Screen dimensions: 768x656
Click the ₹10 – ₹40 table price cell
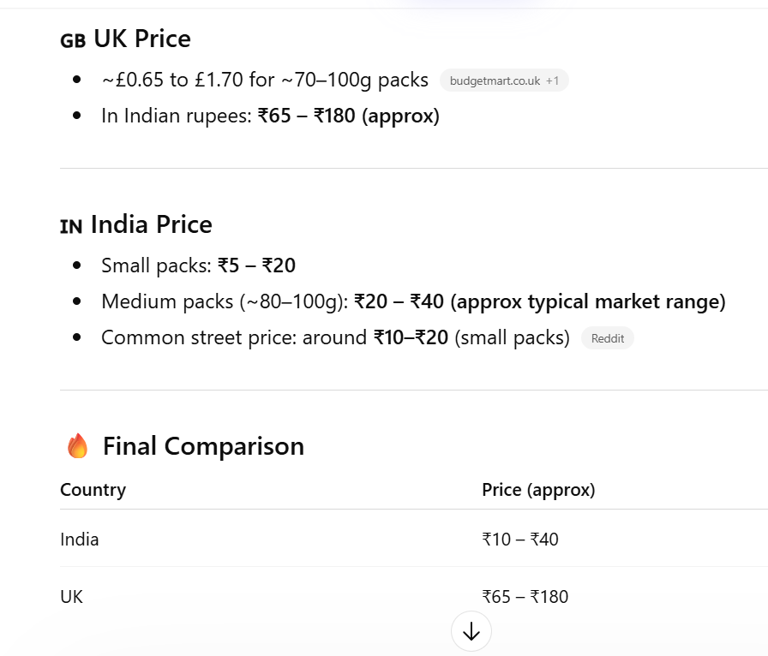[x=520, y=540]
